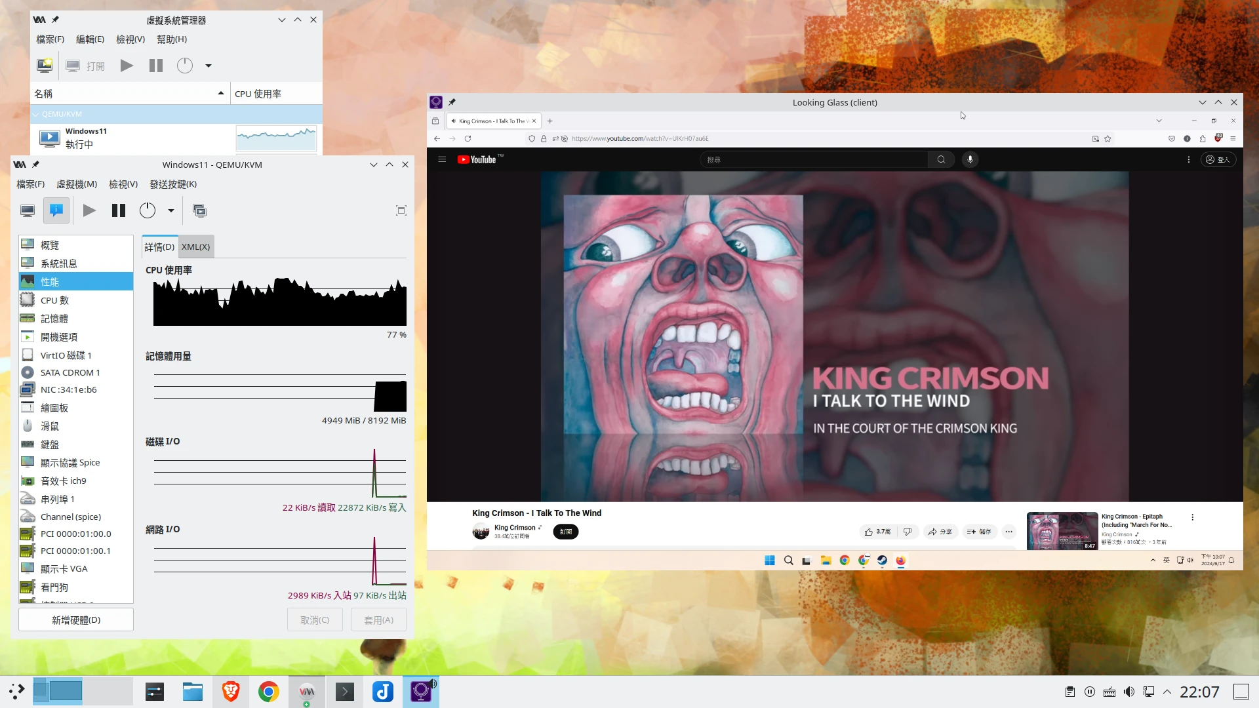1259x708 pixels.
Task: Click the YouTube voice search microphone
Action: (x=970, y=159)
